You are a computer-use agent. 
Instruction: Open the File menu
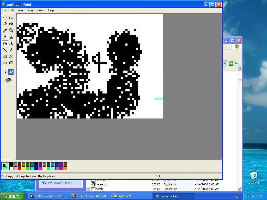click(x=4, y=10)
